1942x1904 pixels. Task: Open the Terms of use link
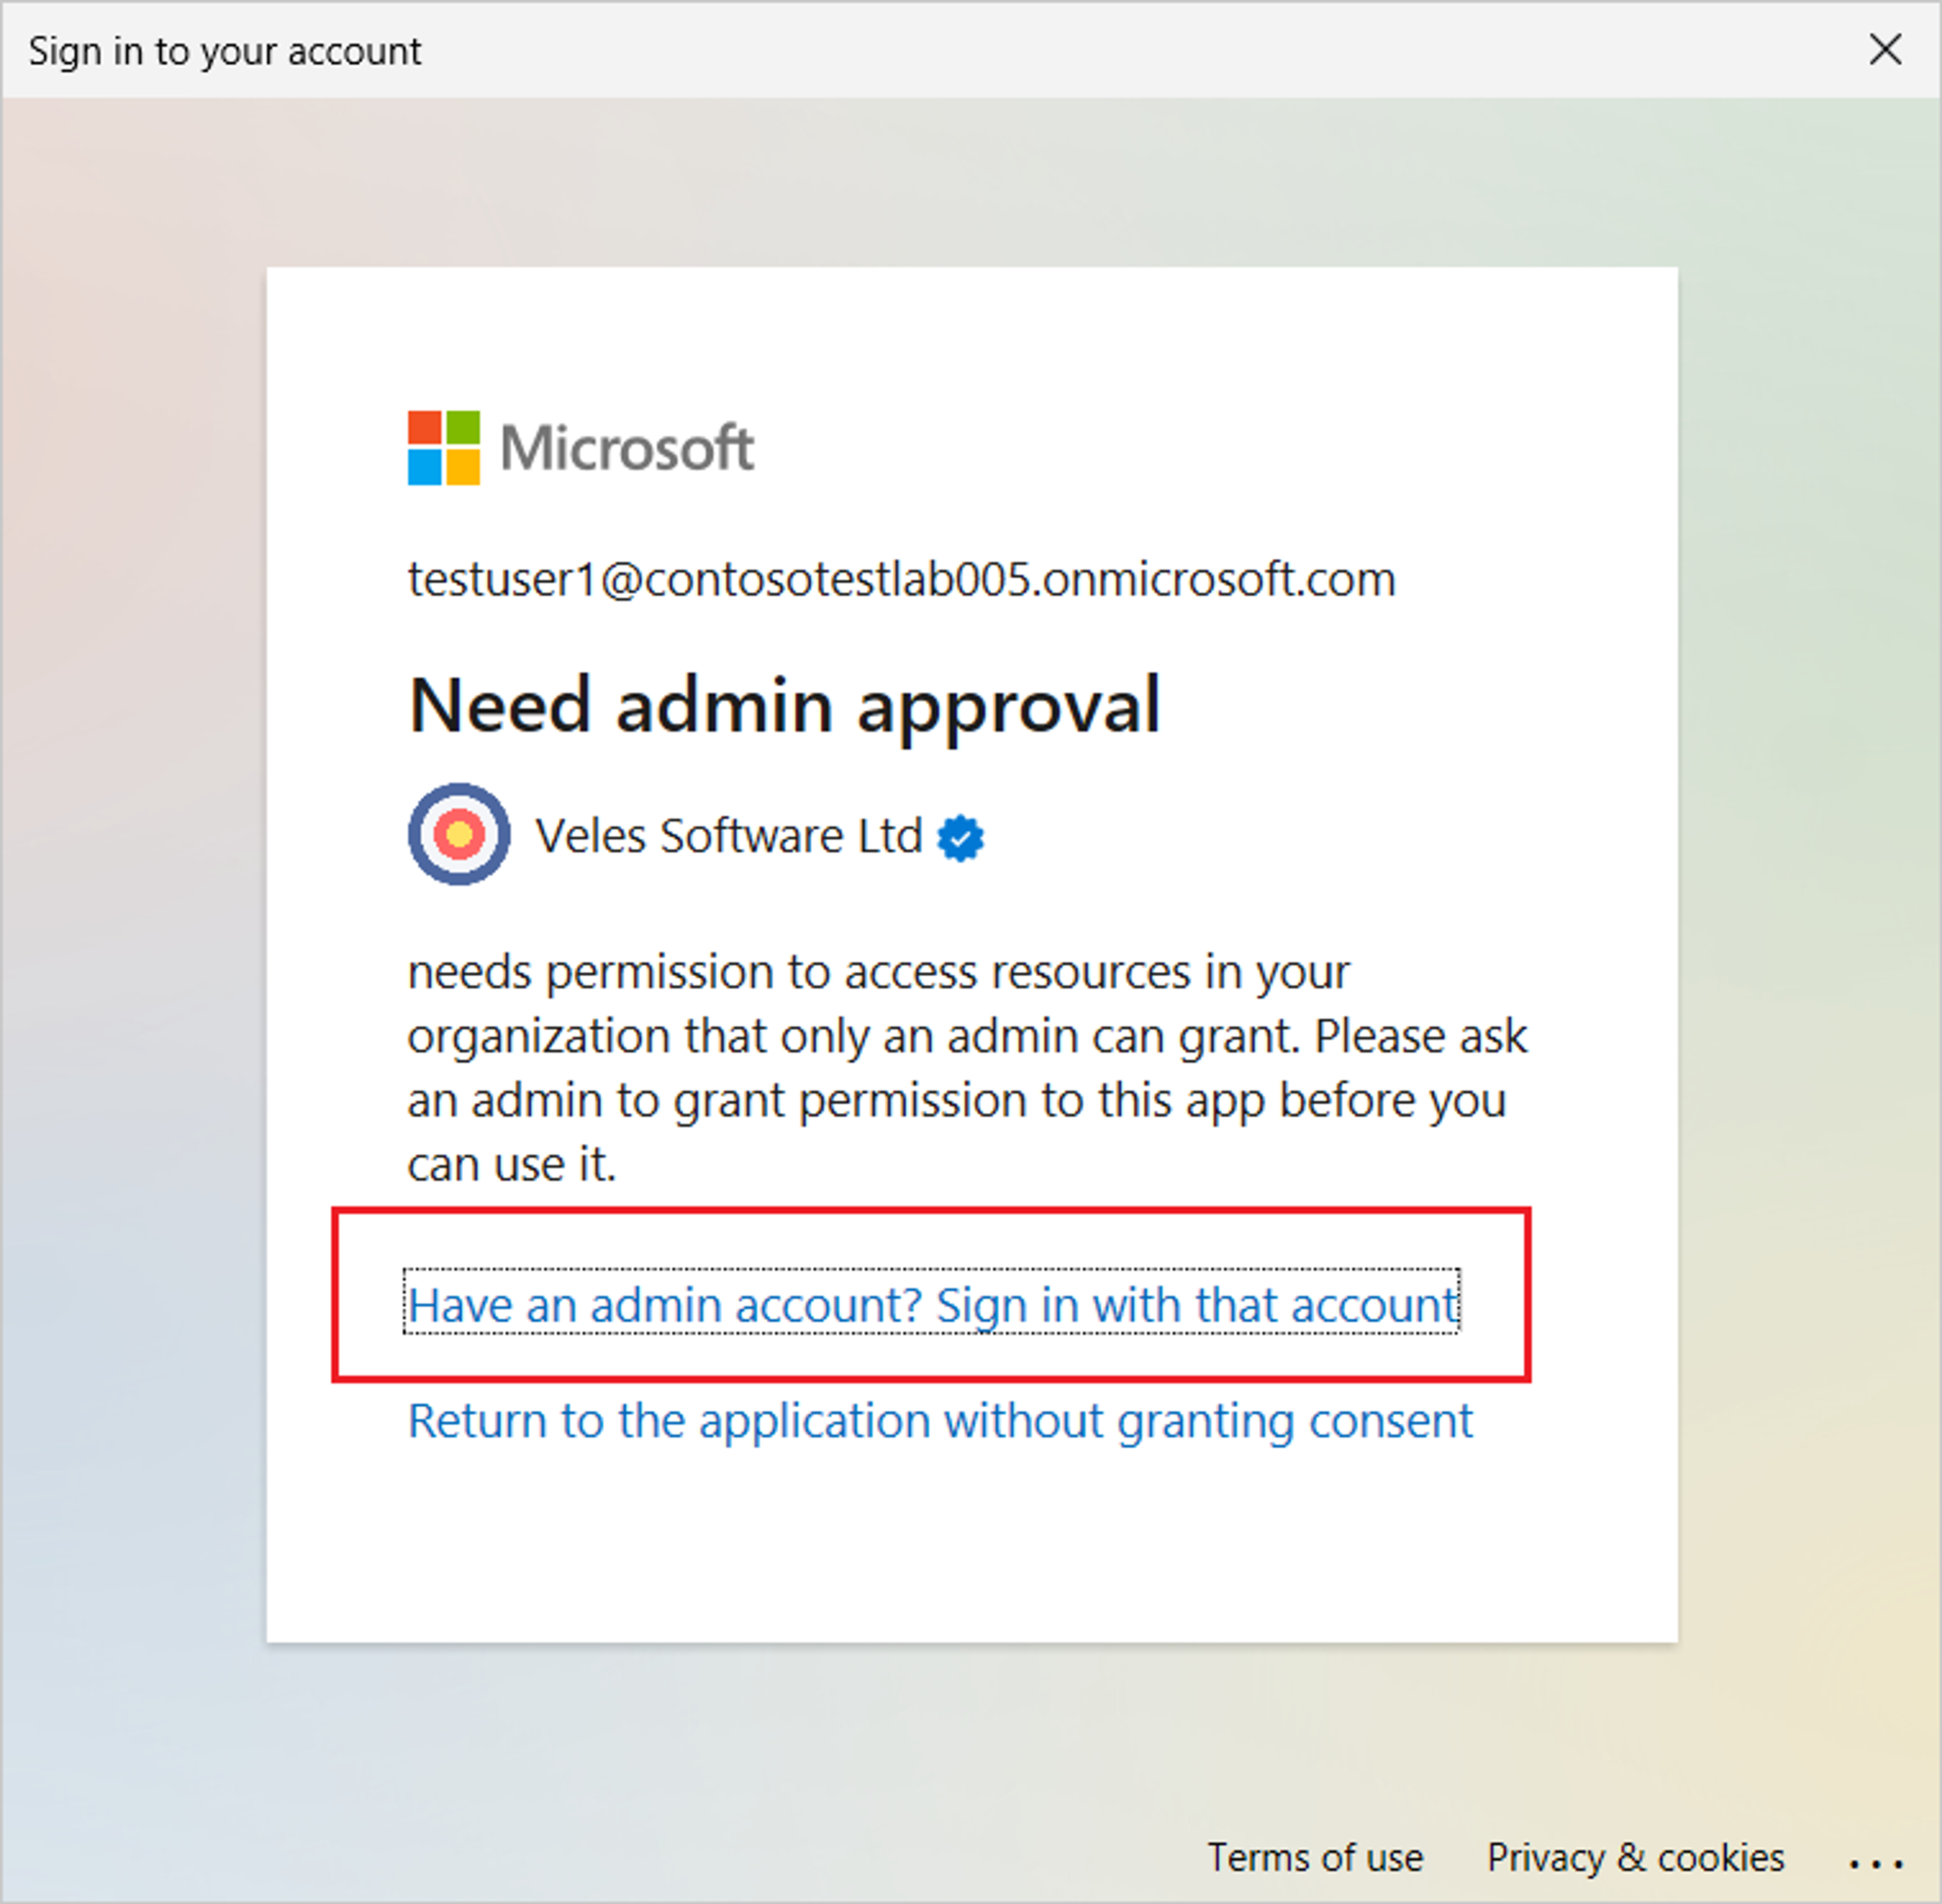pyautogui.click(x=1315, y=1857)
